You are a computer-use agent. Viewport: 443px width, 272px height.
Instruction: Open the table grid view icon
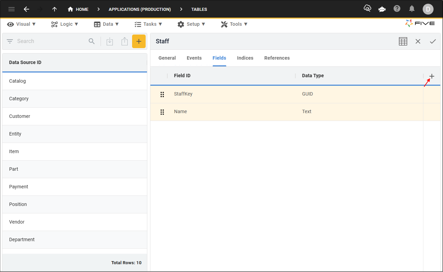click(403, 41)
